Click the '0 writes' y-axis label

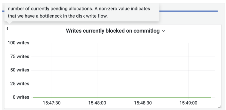pos(21,97)
